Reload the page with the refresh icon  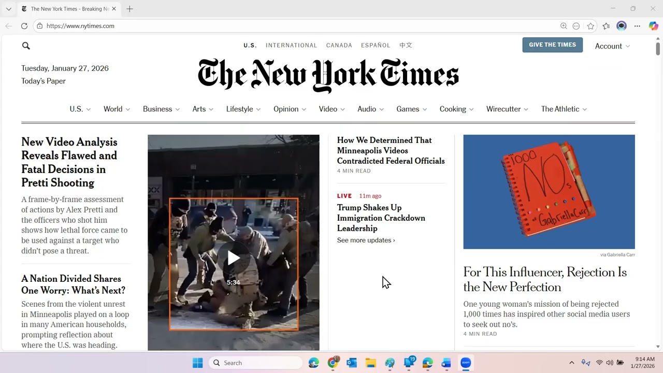(x=24, y=26)
